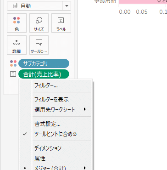Screen dimensions: 167x170
Task: Select 属性 in context menu
Action: click(56, 159)
